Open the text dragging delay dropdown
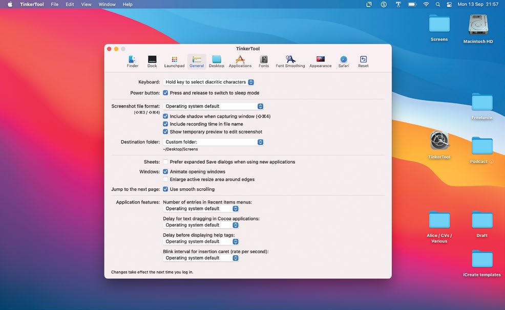The image size is (505, 310). click(x=201, y=225)
